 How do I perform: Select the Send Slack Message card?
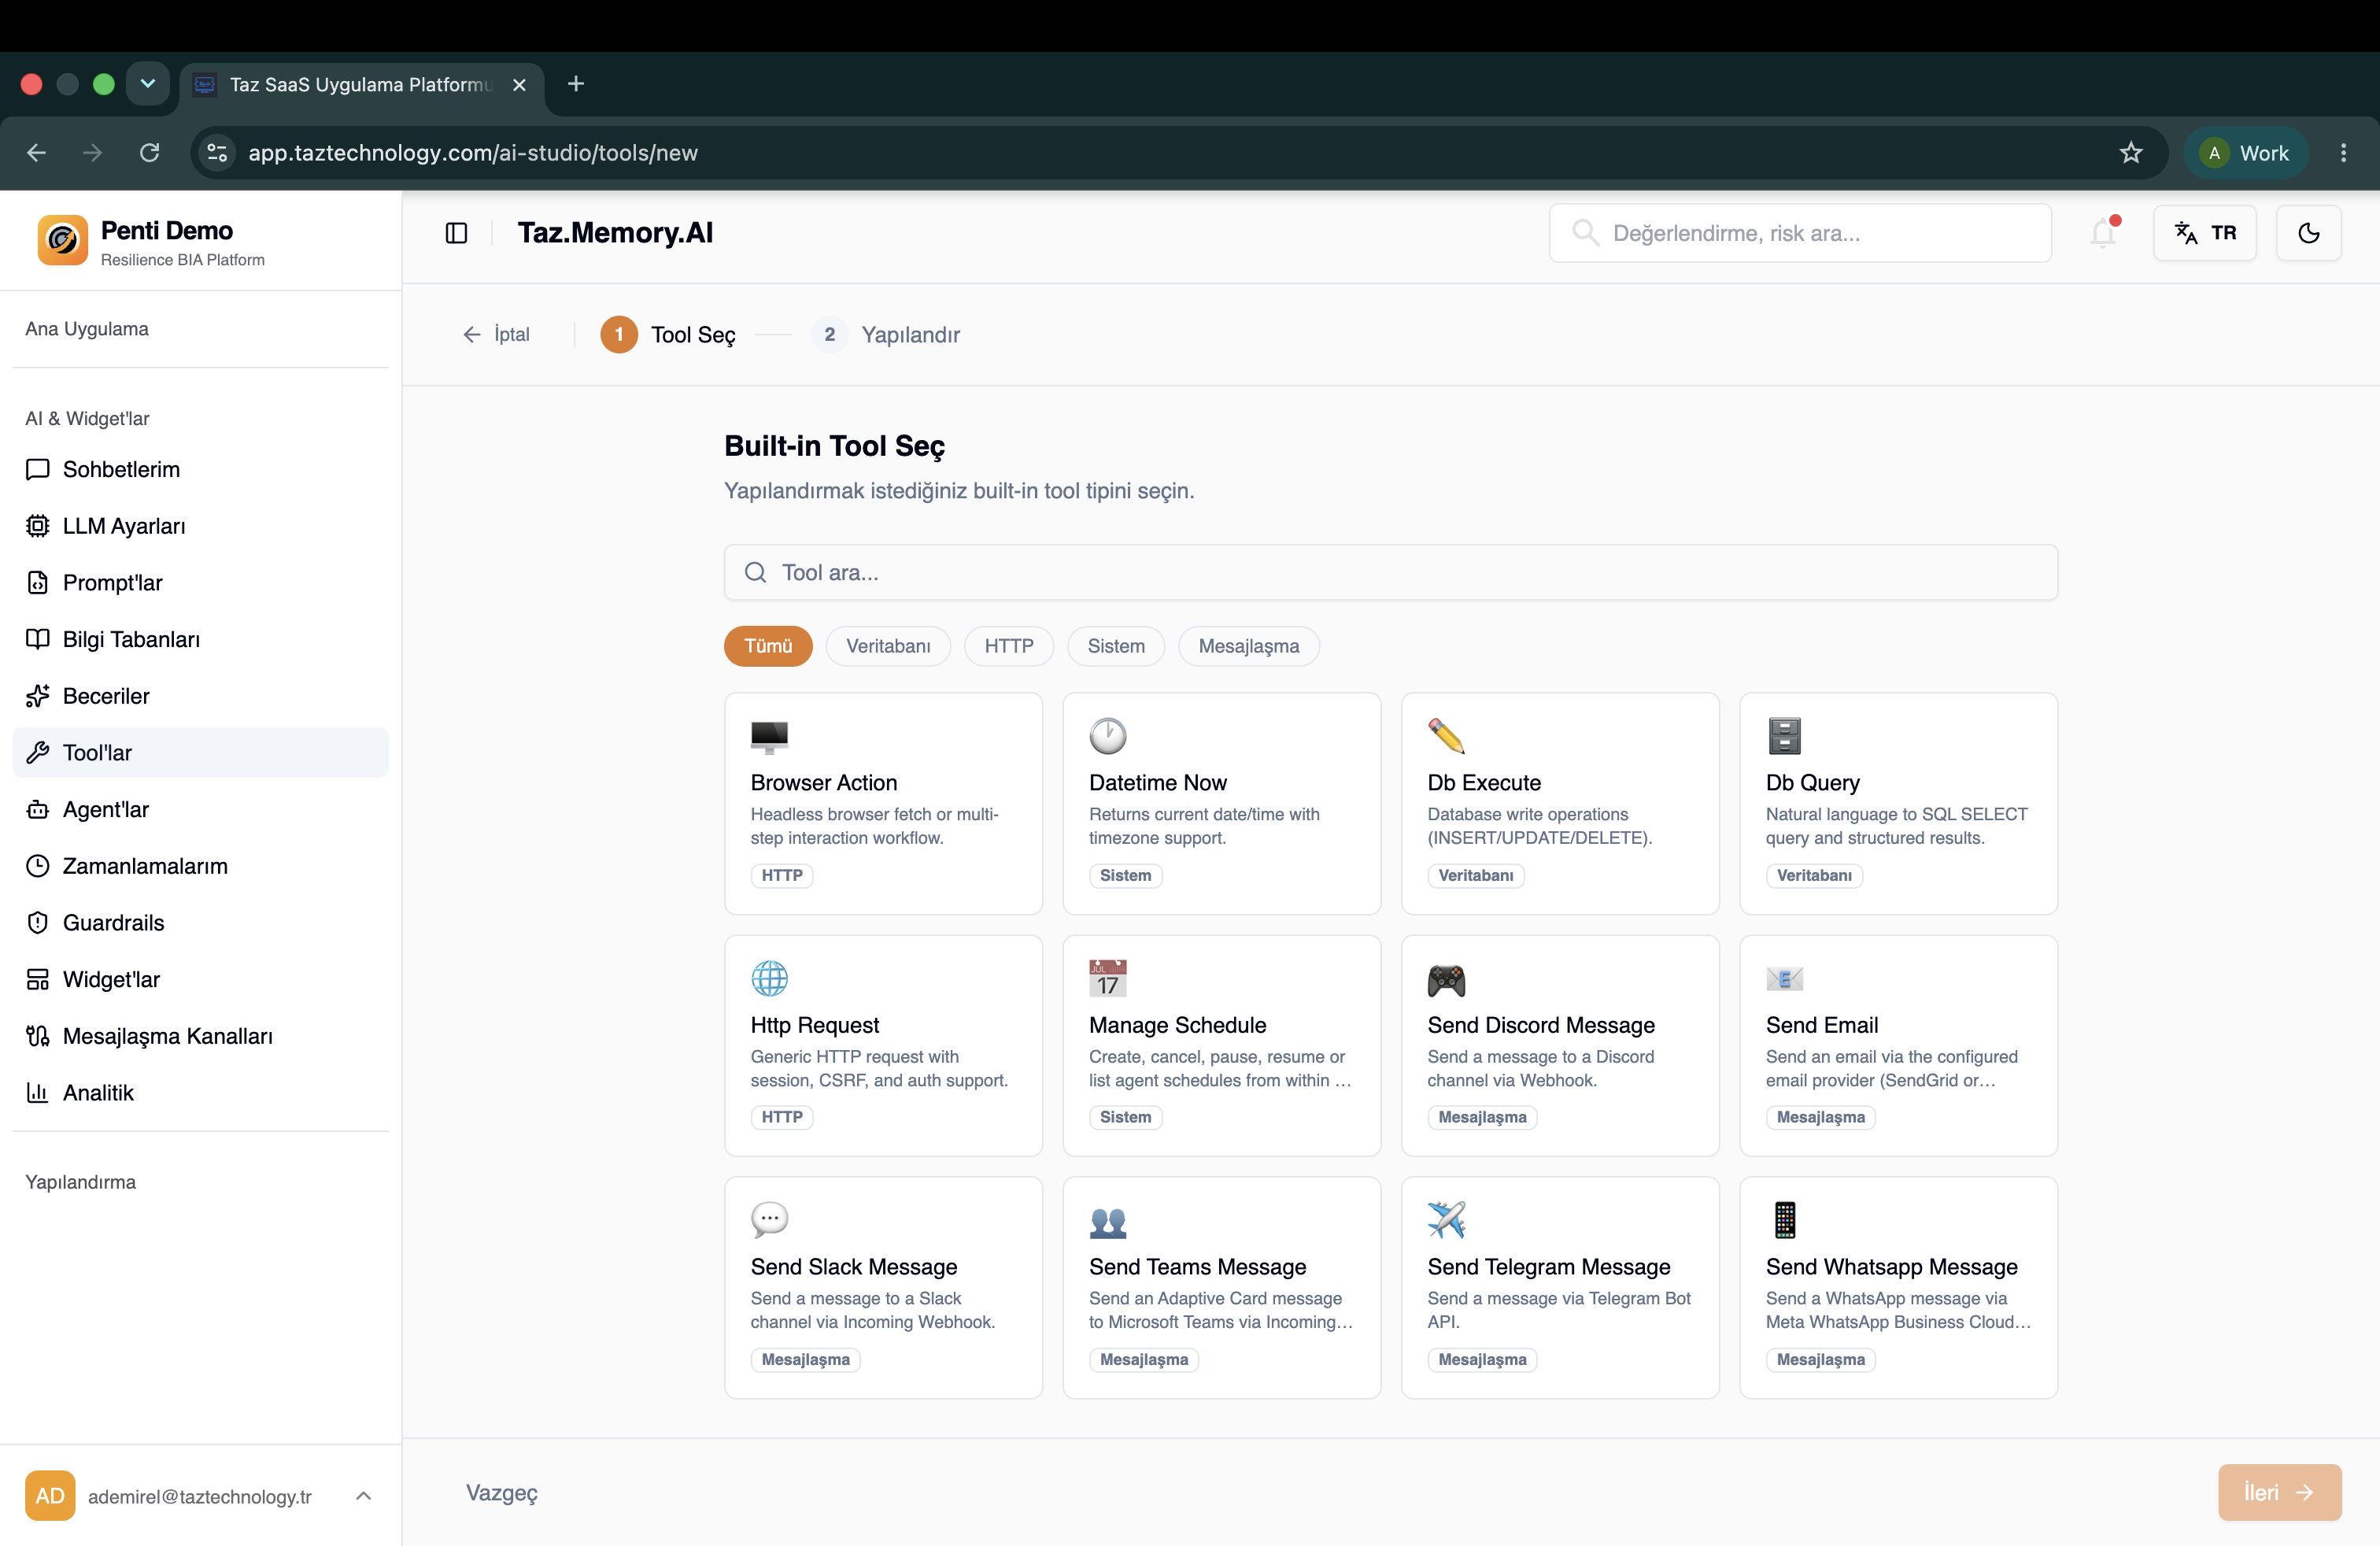pos(883,1288)
